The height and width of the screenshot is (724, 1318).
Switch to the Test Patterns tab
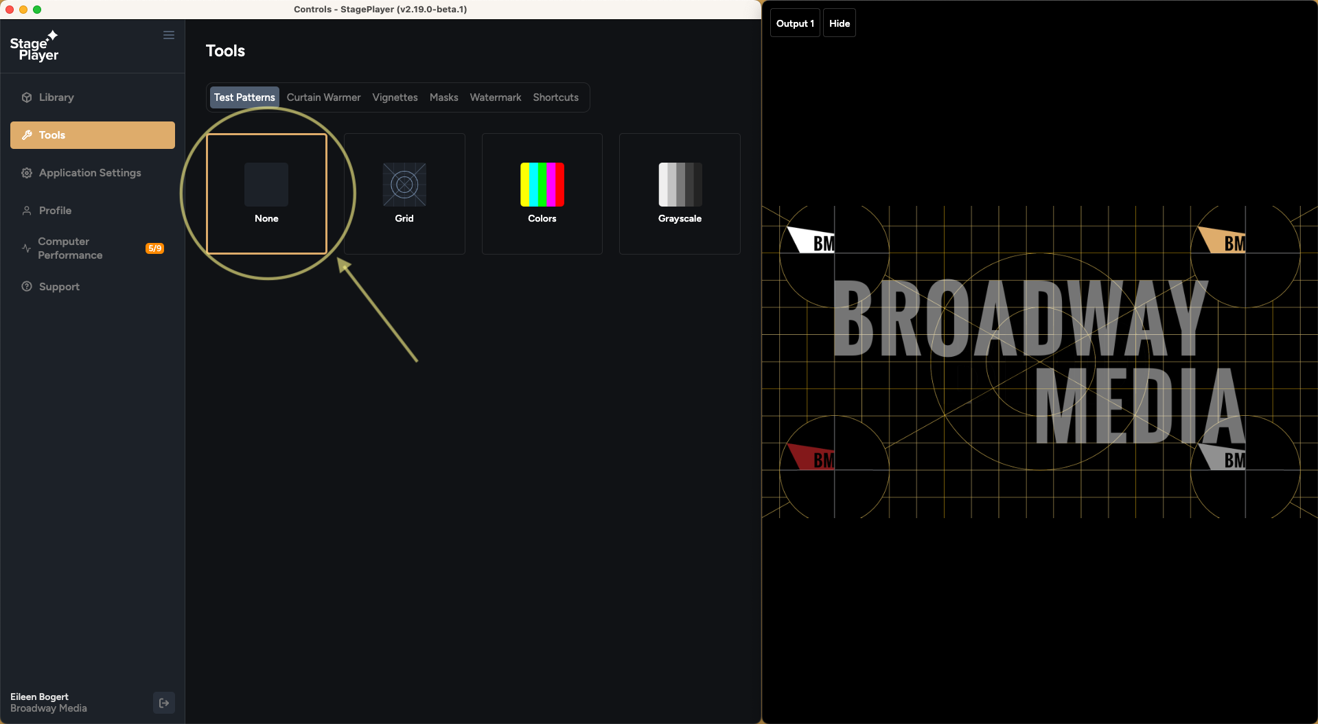coord(244,97)
